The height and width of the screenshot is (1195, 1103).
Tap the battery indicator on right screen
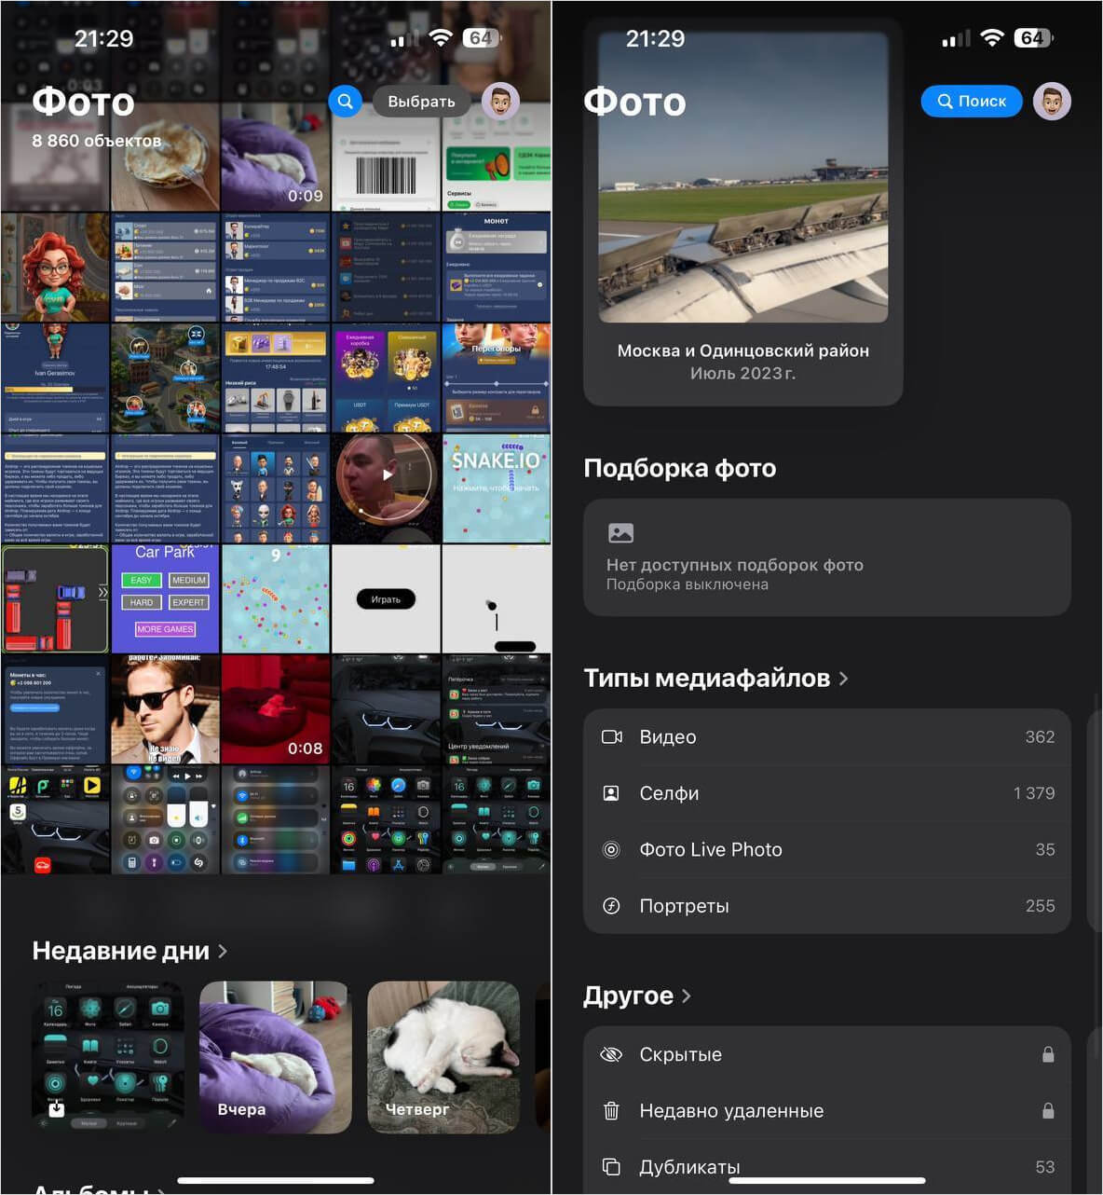[1034, 38]
